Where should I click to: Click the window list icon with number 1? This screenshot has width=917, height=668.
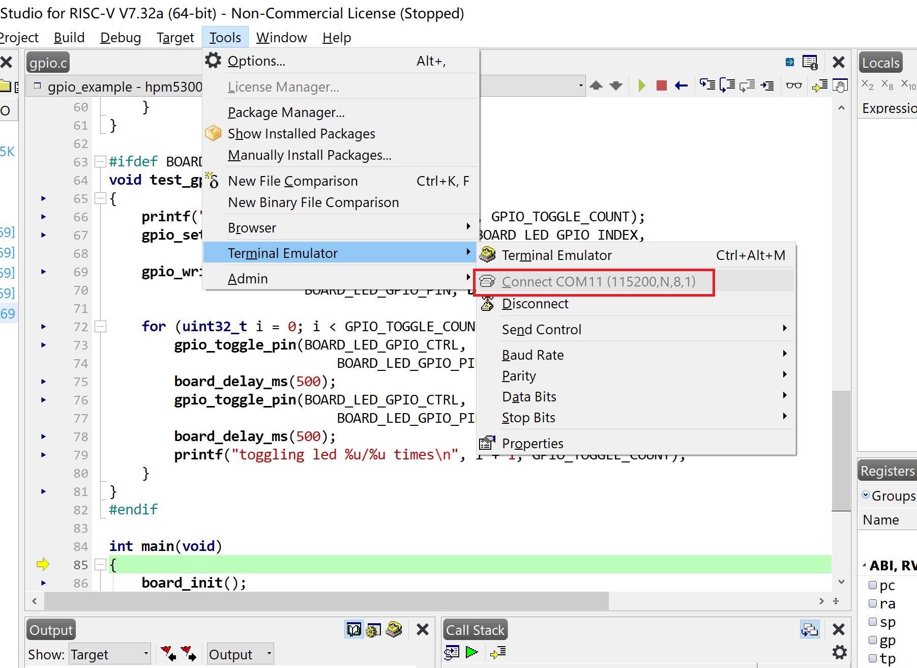point(810,62)
